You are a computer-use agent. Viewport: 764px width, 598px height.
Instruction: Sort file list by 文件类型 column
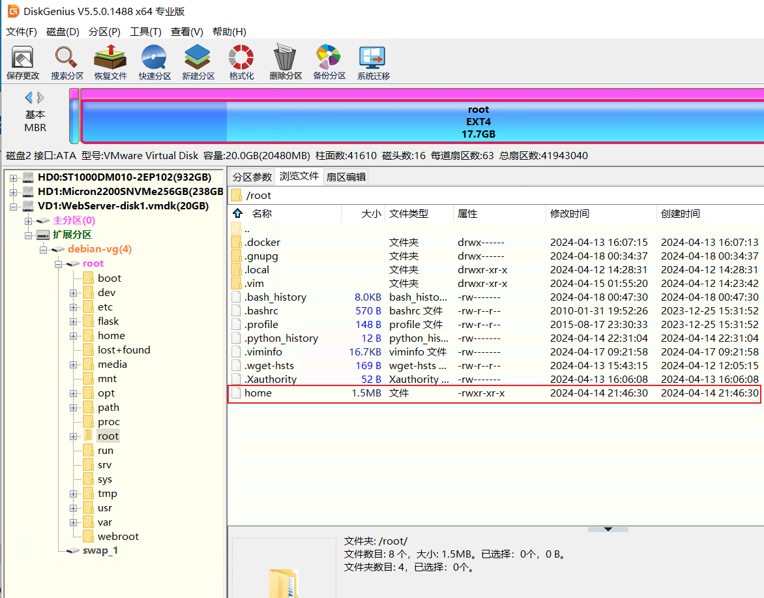pos(409,213)
